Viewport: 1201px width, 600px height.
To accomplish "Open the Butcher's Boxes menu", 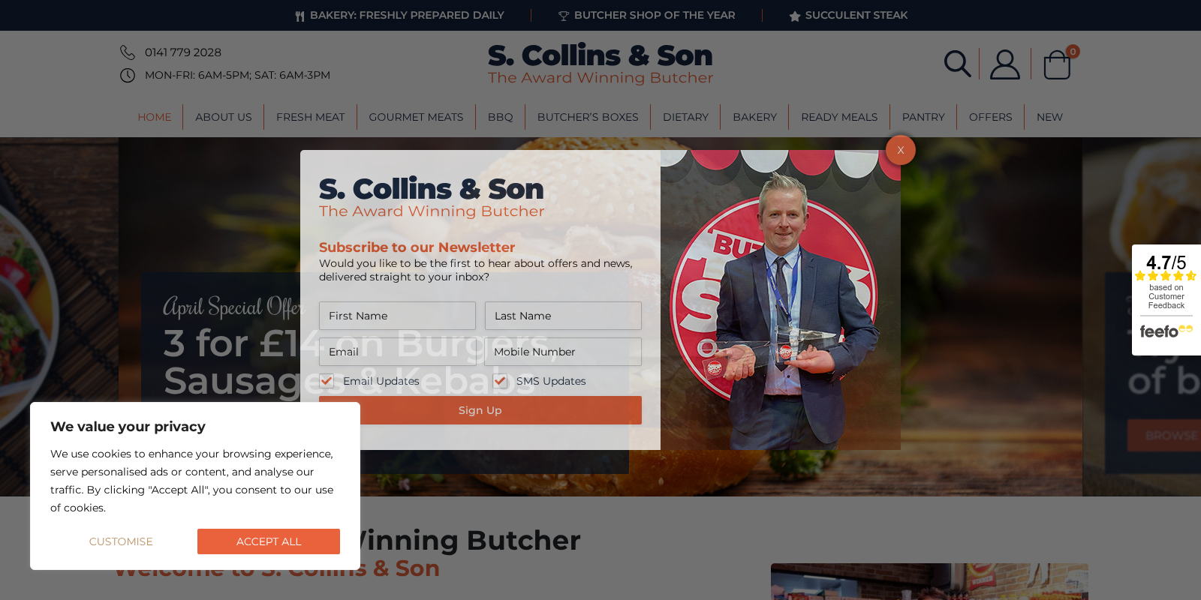I will (x=588, y=117).
